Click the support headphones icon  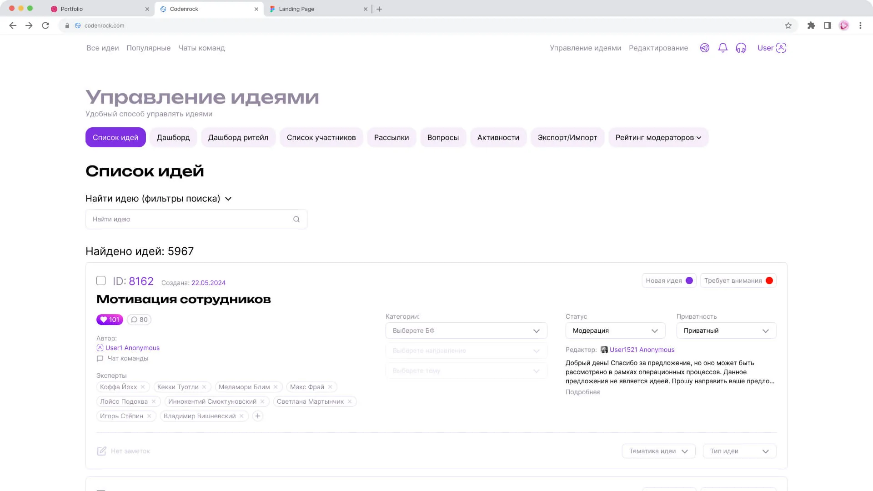click(x=741, y=48)
